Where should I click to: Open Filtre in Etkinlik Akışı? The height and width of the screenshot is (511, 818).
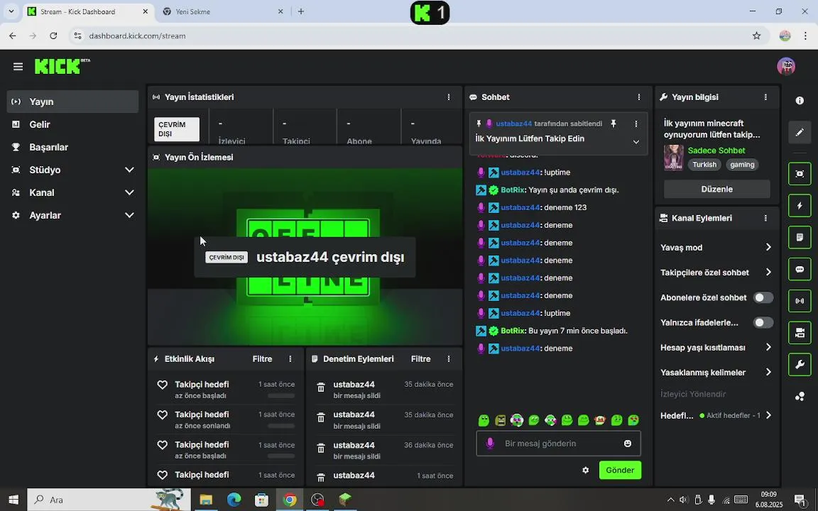point(263,358)
